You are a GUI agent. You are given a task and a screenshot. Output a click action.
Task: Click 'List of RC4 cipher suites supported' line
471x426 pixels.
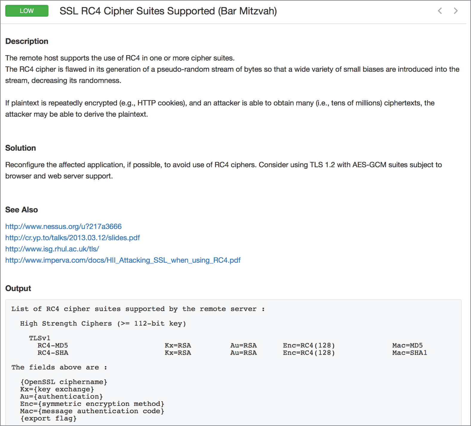click(138, 309)
